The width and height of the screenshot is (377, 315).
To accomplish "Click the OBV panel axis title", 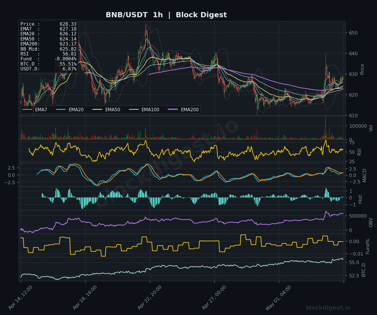I will click(x=371, y=222).
